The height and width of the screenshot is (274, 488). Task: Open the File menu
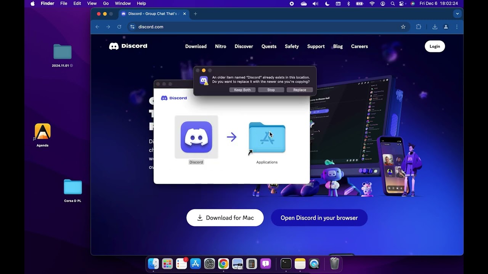64,3
